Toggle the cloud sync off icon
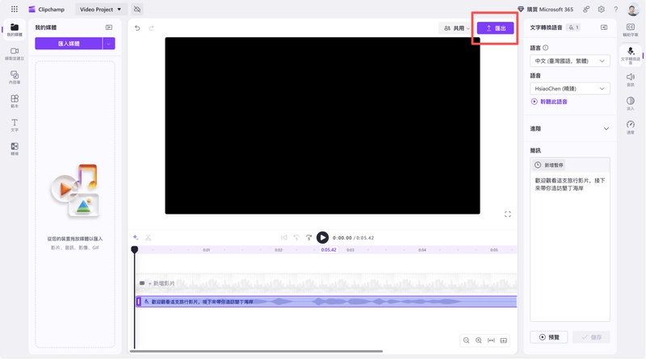The width and height of the screenshot is (646, 359). pos(137,9)
